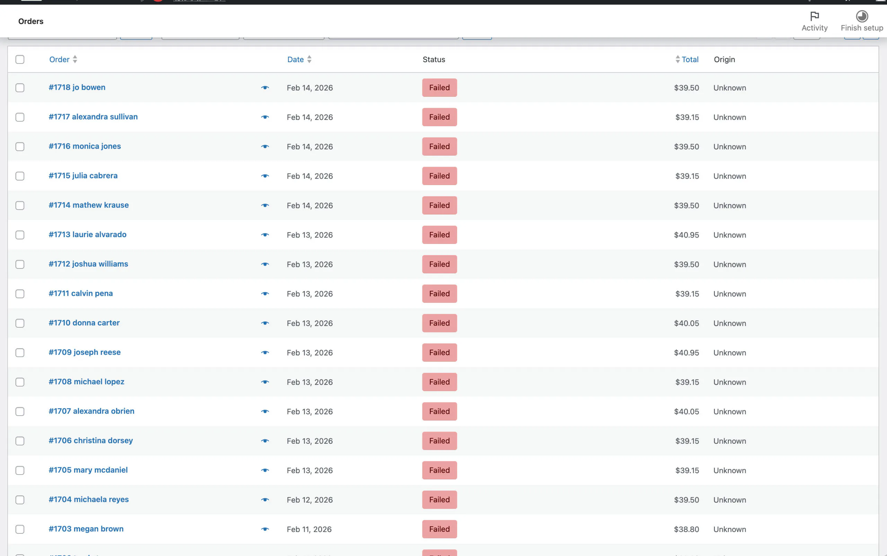Screen dimensions: 887x556
Task: Preview order #1707 alexandra obrien eye icon
Action: coord(265,411)
